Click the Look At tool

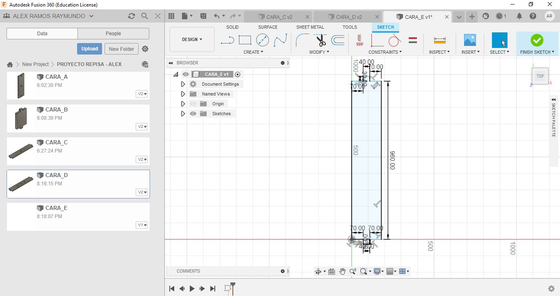pos(332,271)
